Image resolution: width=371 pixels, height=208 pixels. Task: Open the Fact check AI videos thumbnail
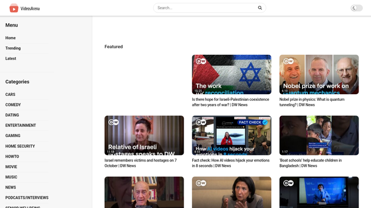coord(231,135)
